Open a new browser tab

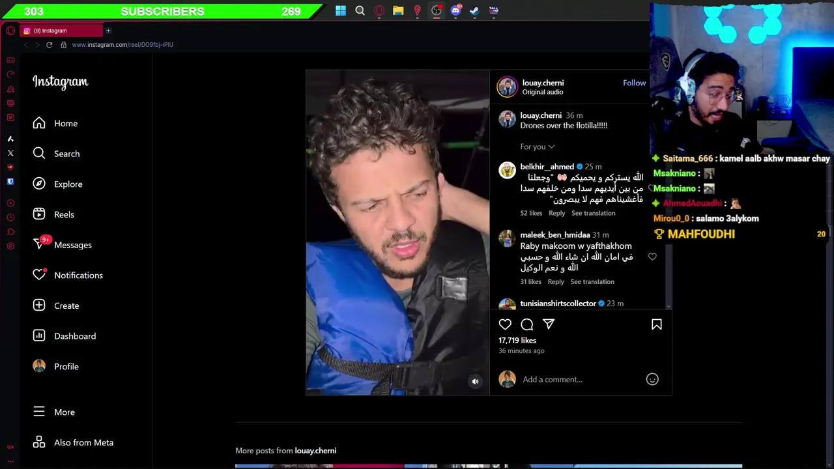[x=108, y=31]
